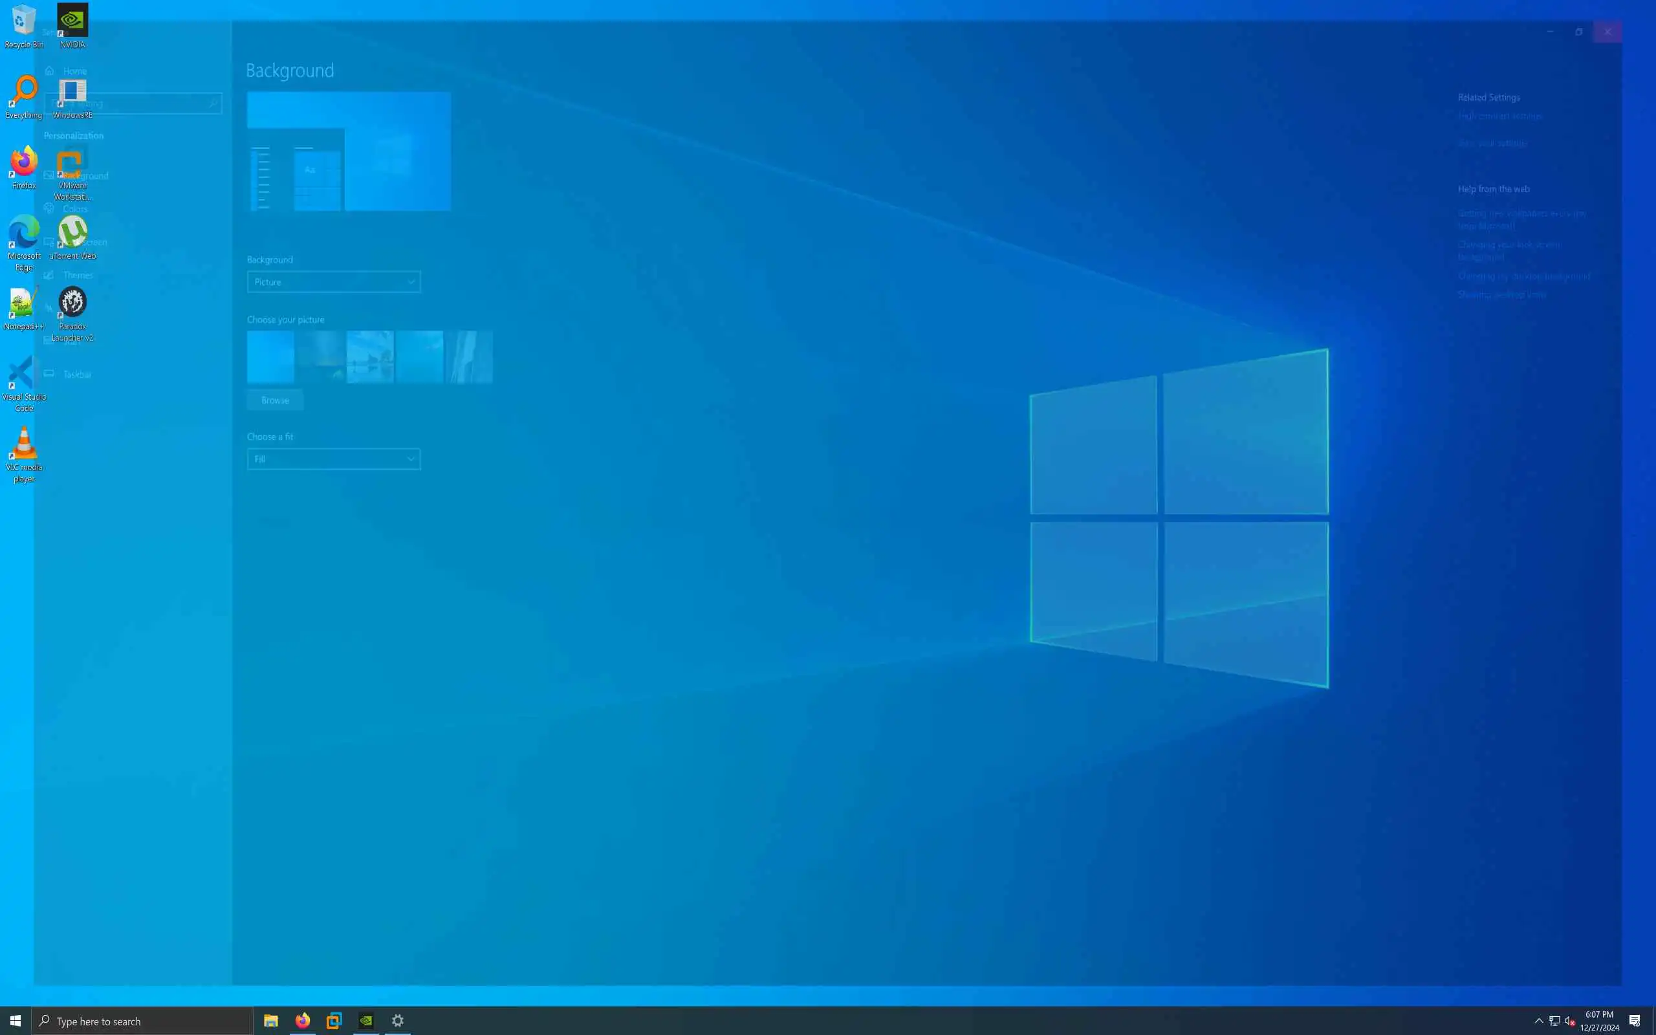The width and height of the screenshot is (1656, 1035).
Task: Open Themes in Personalization sidebar
Action: 78,275
